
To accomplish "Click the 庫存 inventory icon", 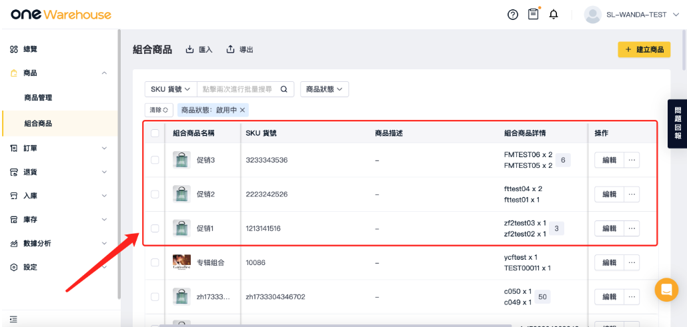I will [x=13, y=219].
